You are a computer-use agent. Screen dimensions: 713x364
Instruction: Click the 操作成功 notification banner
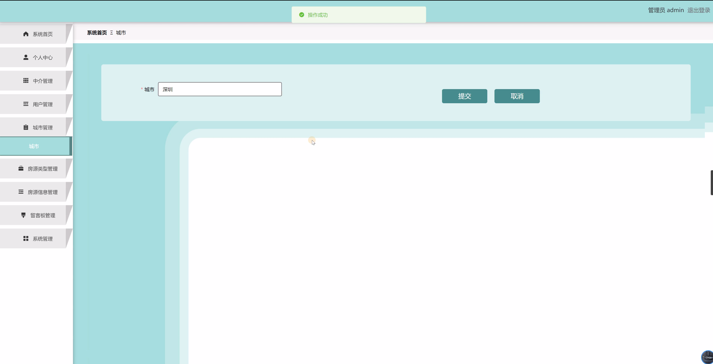(358, 15)
